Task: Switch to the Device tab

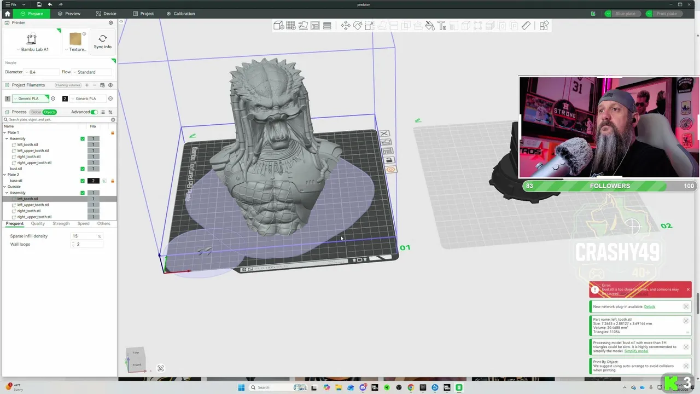Action: (106, 14)
